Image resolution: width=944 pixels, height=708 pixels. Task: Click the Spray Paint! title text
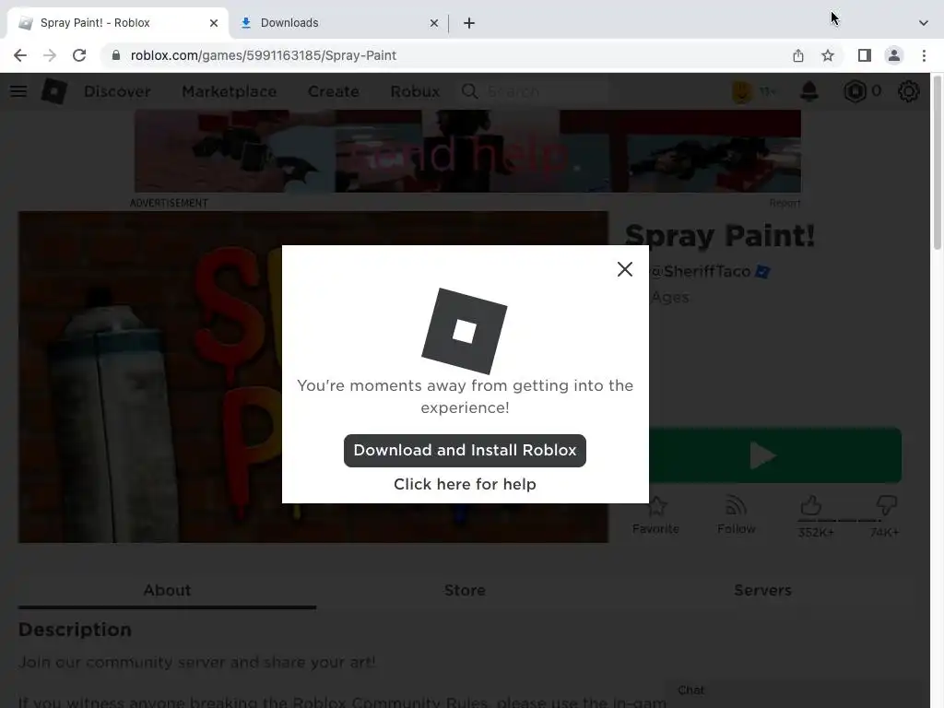click(x=720, y=235)
